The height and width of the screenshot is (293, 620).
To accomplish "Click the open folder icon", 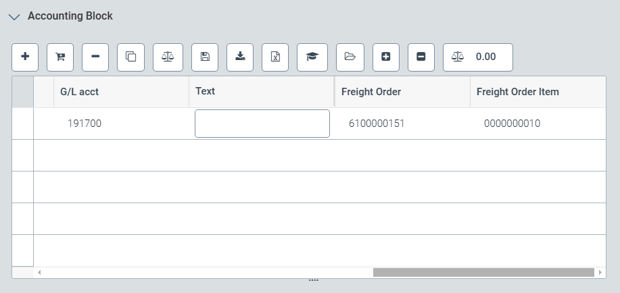I will pos(350,57).
